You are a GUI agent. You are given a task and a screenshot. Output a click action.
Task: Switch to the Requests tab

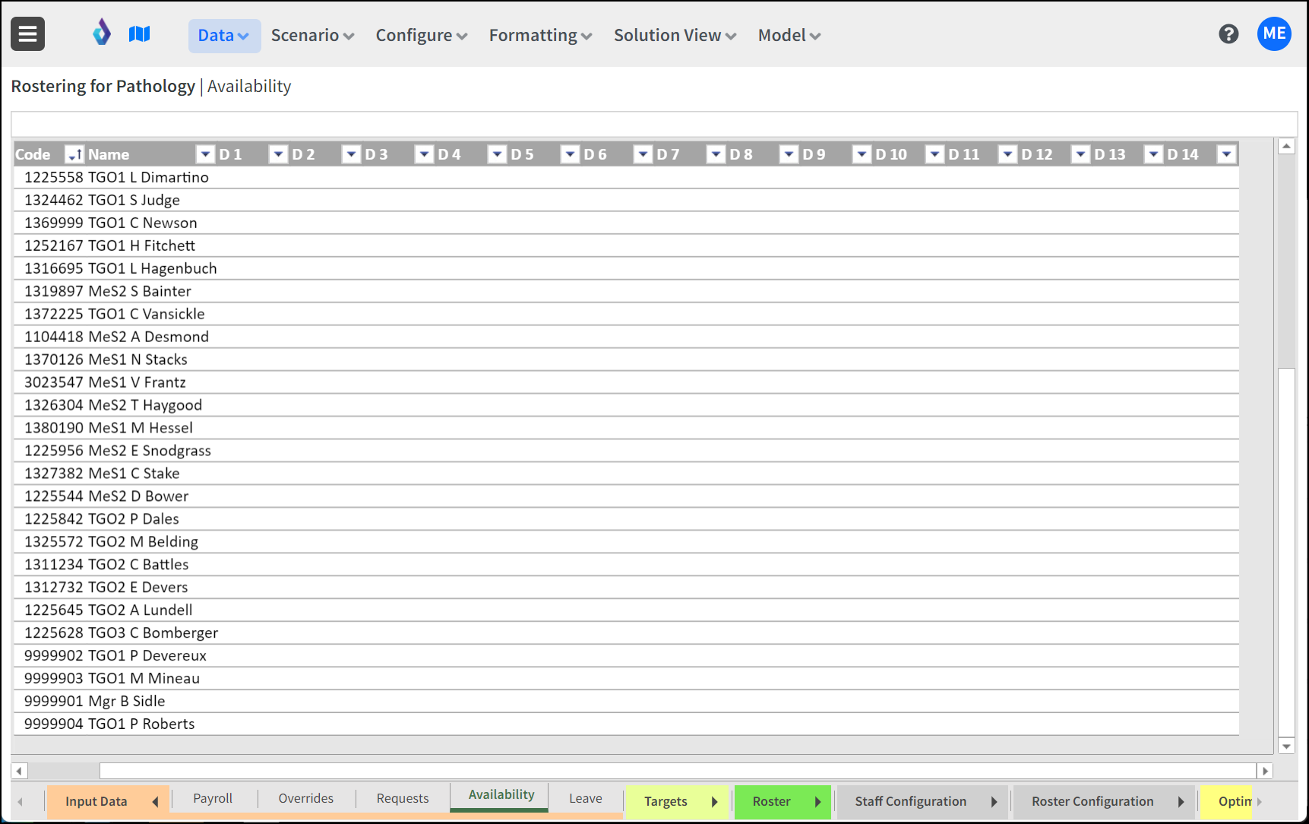click(403, 798)
